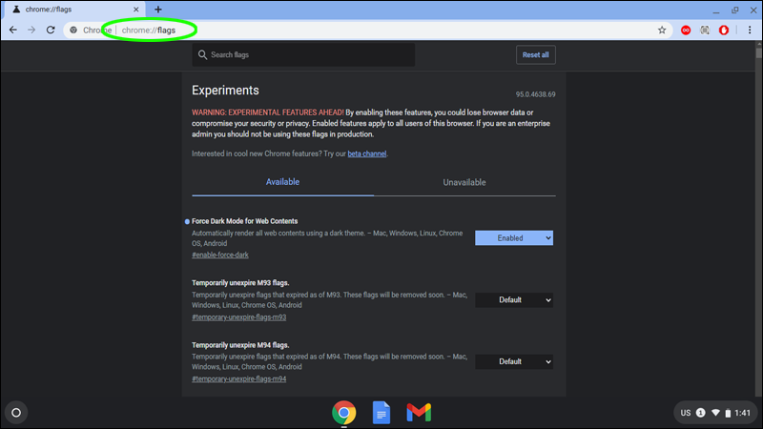This screenshot has height=429, width=763.
Task: Click the site info icon beside Chrome
Action: click(73, 31)
